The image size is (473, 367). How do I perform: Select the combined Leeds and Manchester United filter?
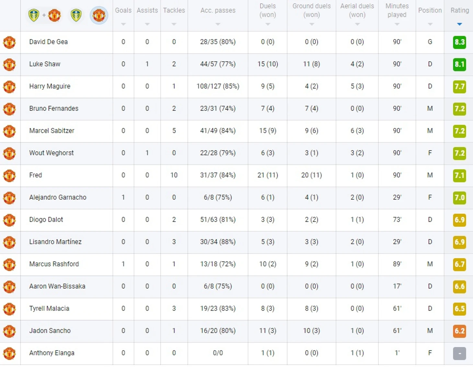(44, 15)
